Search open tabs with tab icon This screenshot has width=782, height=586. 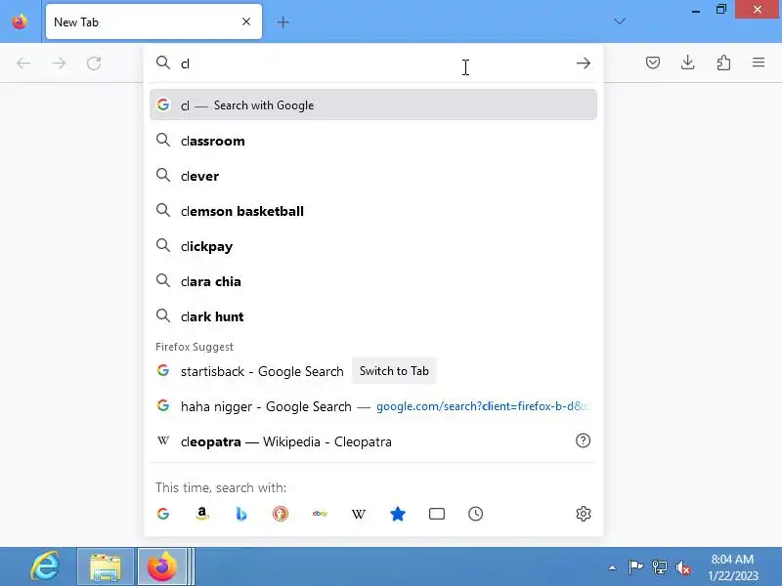tap(437, 514)
